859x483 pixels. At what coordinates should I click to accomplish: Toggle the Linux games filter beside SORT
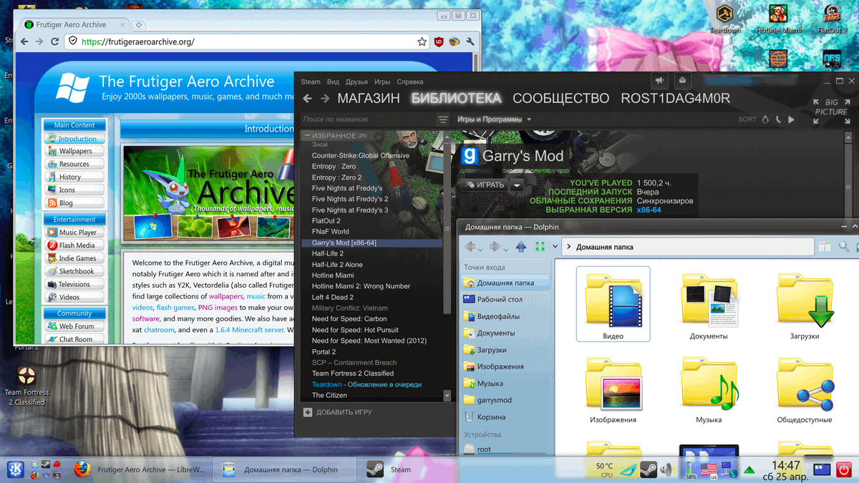tap(765, 119)
